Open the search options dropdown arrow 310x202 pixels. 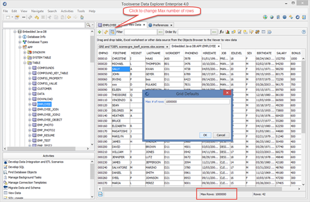[x=92, y=25]
